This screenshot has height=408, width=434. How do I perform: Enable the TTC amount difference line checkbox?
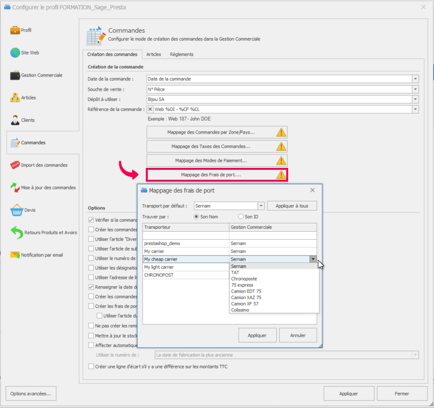(91, 366)
